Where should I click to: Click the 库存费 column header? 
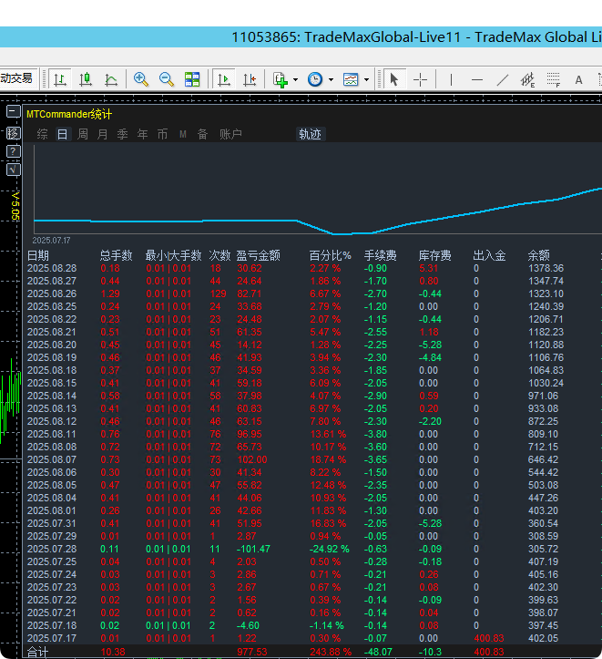[435, 255]
